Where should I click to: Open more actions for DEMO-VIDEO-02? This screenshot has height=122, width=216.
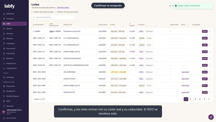pos(210,52)
